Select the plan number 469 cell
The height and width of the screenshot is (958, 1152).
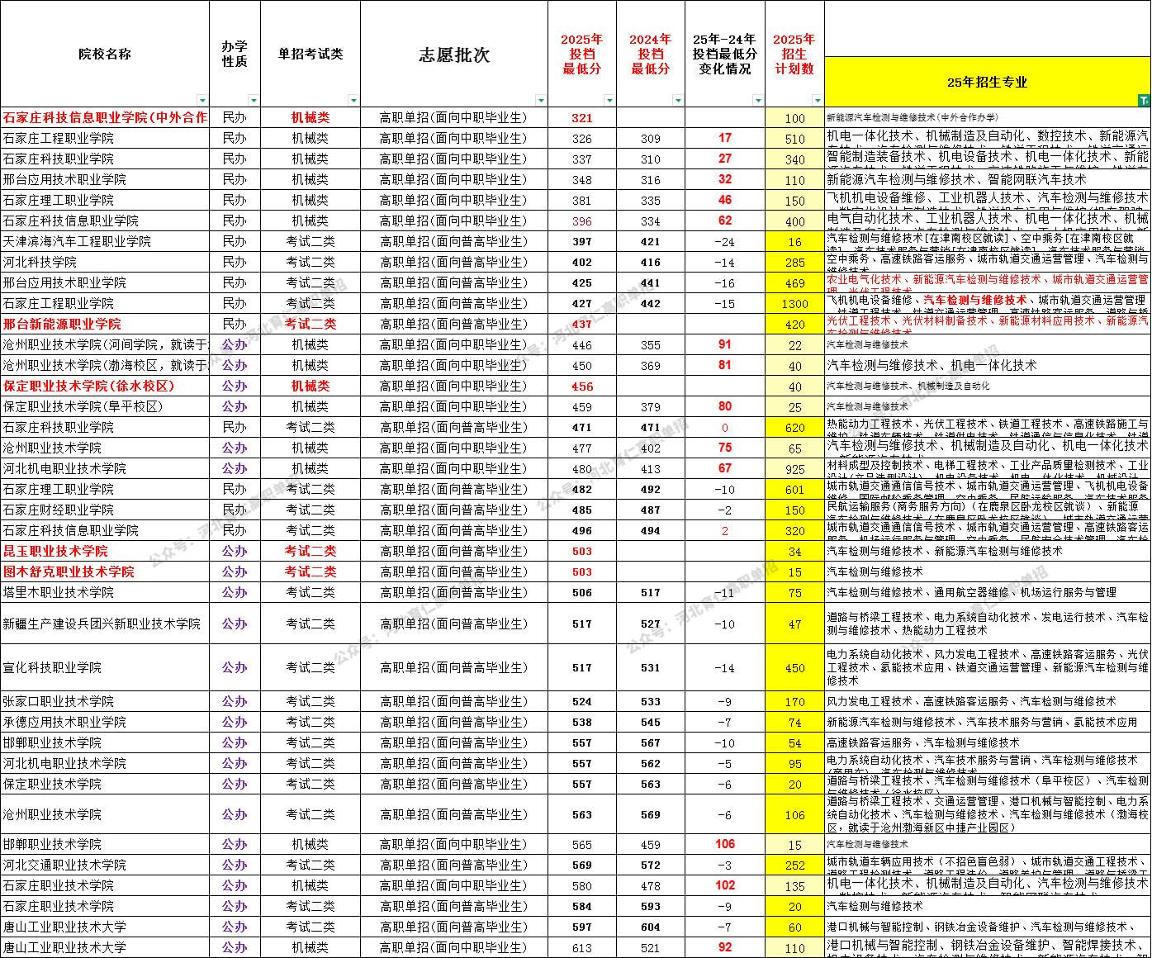pyautogui.click(x=795, y=282)
